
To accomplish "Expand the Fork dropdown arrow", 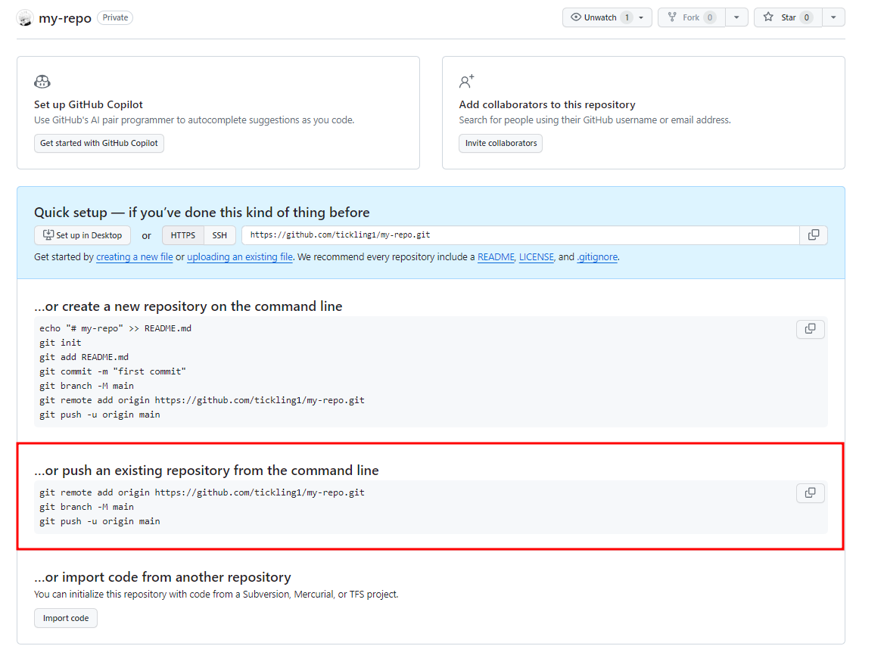I will click(x=736, y=17).
